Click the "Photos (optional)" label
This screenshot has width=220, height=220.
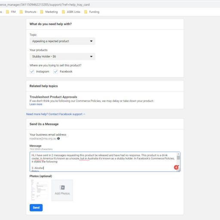point(41,176)
